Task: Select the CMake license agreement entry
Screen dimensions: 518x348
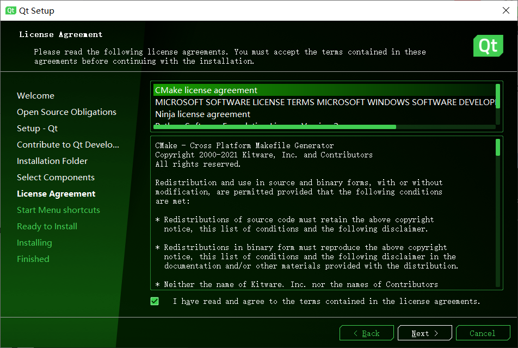Action: pyautogui.click(x=324, y=90)
